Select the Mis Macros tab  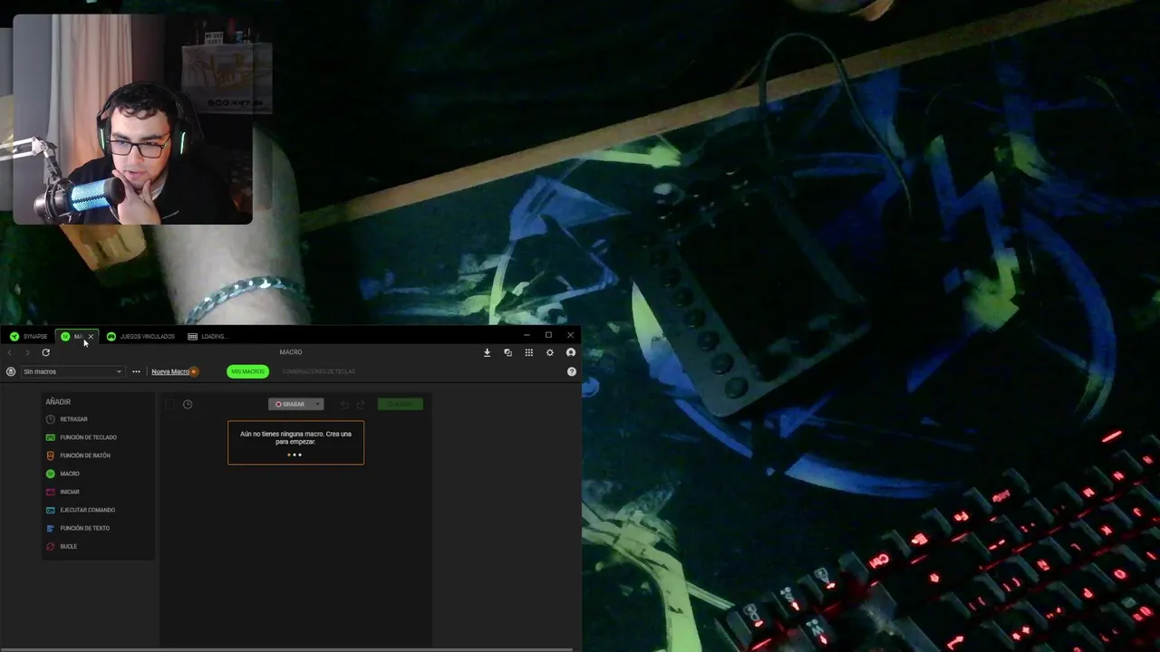click(x=247, y=371)
